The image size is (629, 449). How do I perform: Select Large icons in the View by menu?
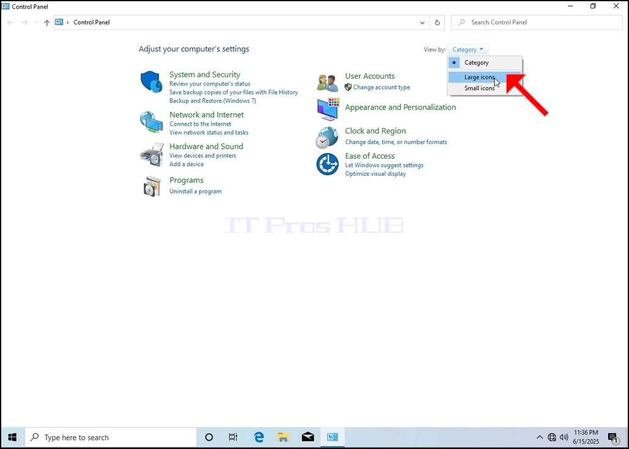click(x=485, y=77)
